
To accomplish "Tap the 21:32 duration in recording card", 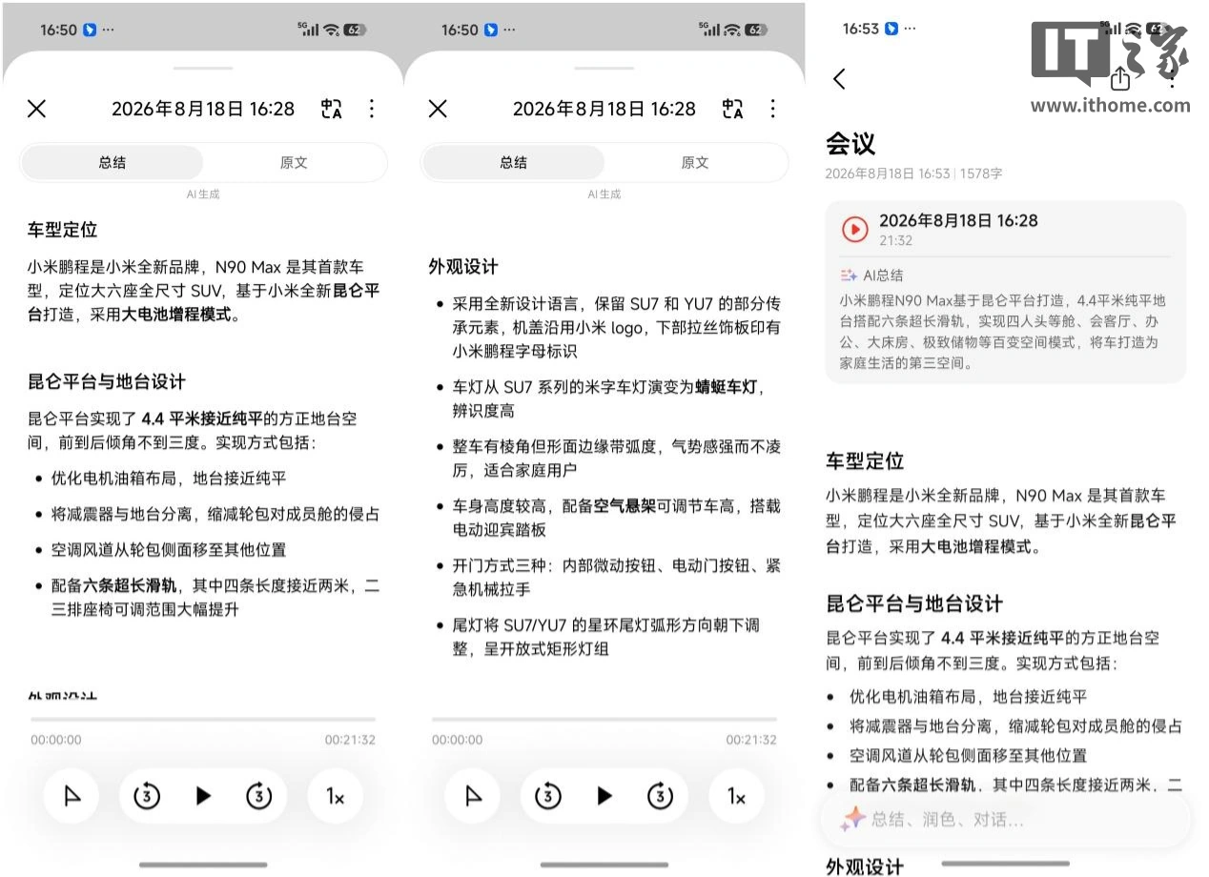I will 896,240.
